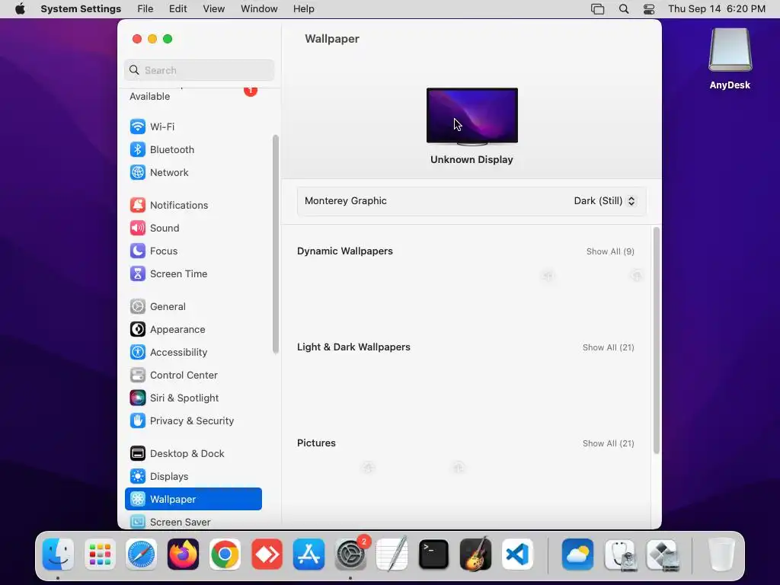Open AnyDesk app in the Dock
Screen dimensions: 780x585
(267, 554)
